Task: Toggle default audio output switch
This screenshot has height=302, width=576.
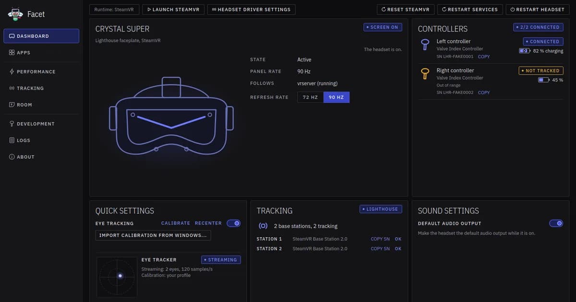Action: [x=556, y=223]
